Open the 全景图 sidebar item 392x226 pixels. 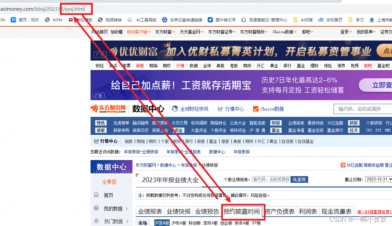click(109, 182)
